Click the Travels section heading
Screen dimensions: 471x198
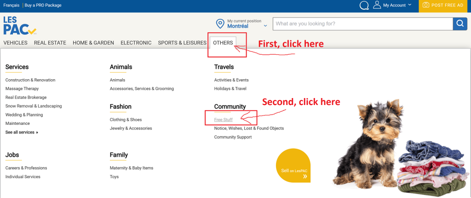coord(224,67)
